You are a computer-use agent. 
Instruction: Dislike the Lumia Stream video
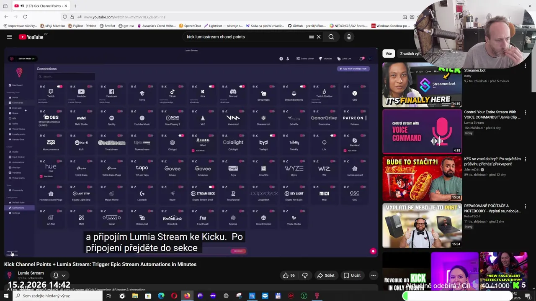(305, 275)
